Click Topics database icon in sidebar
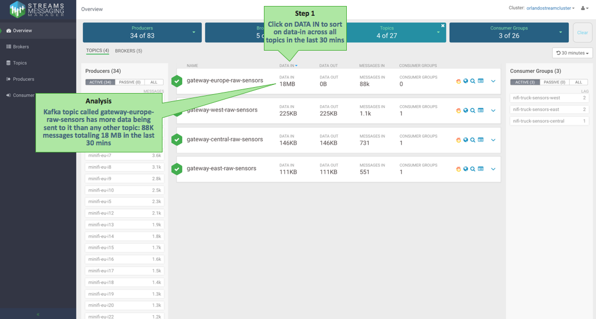Image resolution: width=596 pixels, height=319 pixels. tap(9, 63)
